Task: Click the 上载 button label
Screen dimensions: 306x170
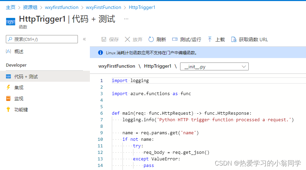Action: click(220, 40)
